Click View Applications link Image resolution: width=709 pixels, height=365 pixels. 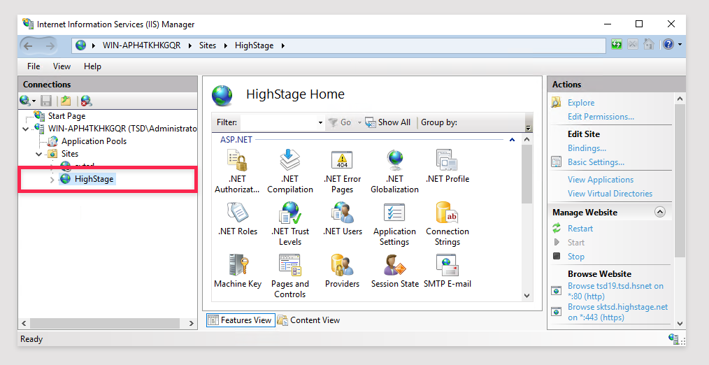(601, 180)
